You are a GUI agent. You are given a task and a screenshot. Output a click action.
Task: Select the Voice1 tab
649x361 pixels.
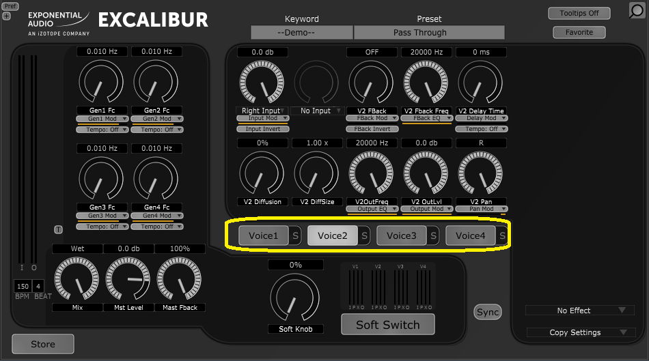(x=263, y=235)
